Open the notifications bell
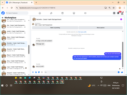The height and width of the screenshot is (95, 127). tap(118, 13)
